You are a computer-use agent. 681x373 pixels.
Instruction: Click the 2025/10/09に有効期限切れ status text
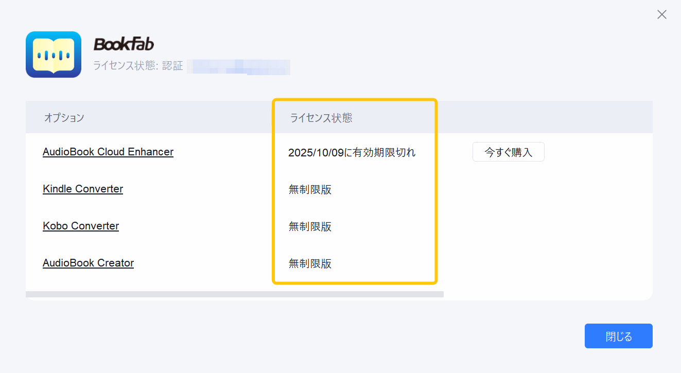pyautogui.click(x=352, y=153)
